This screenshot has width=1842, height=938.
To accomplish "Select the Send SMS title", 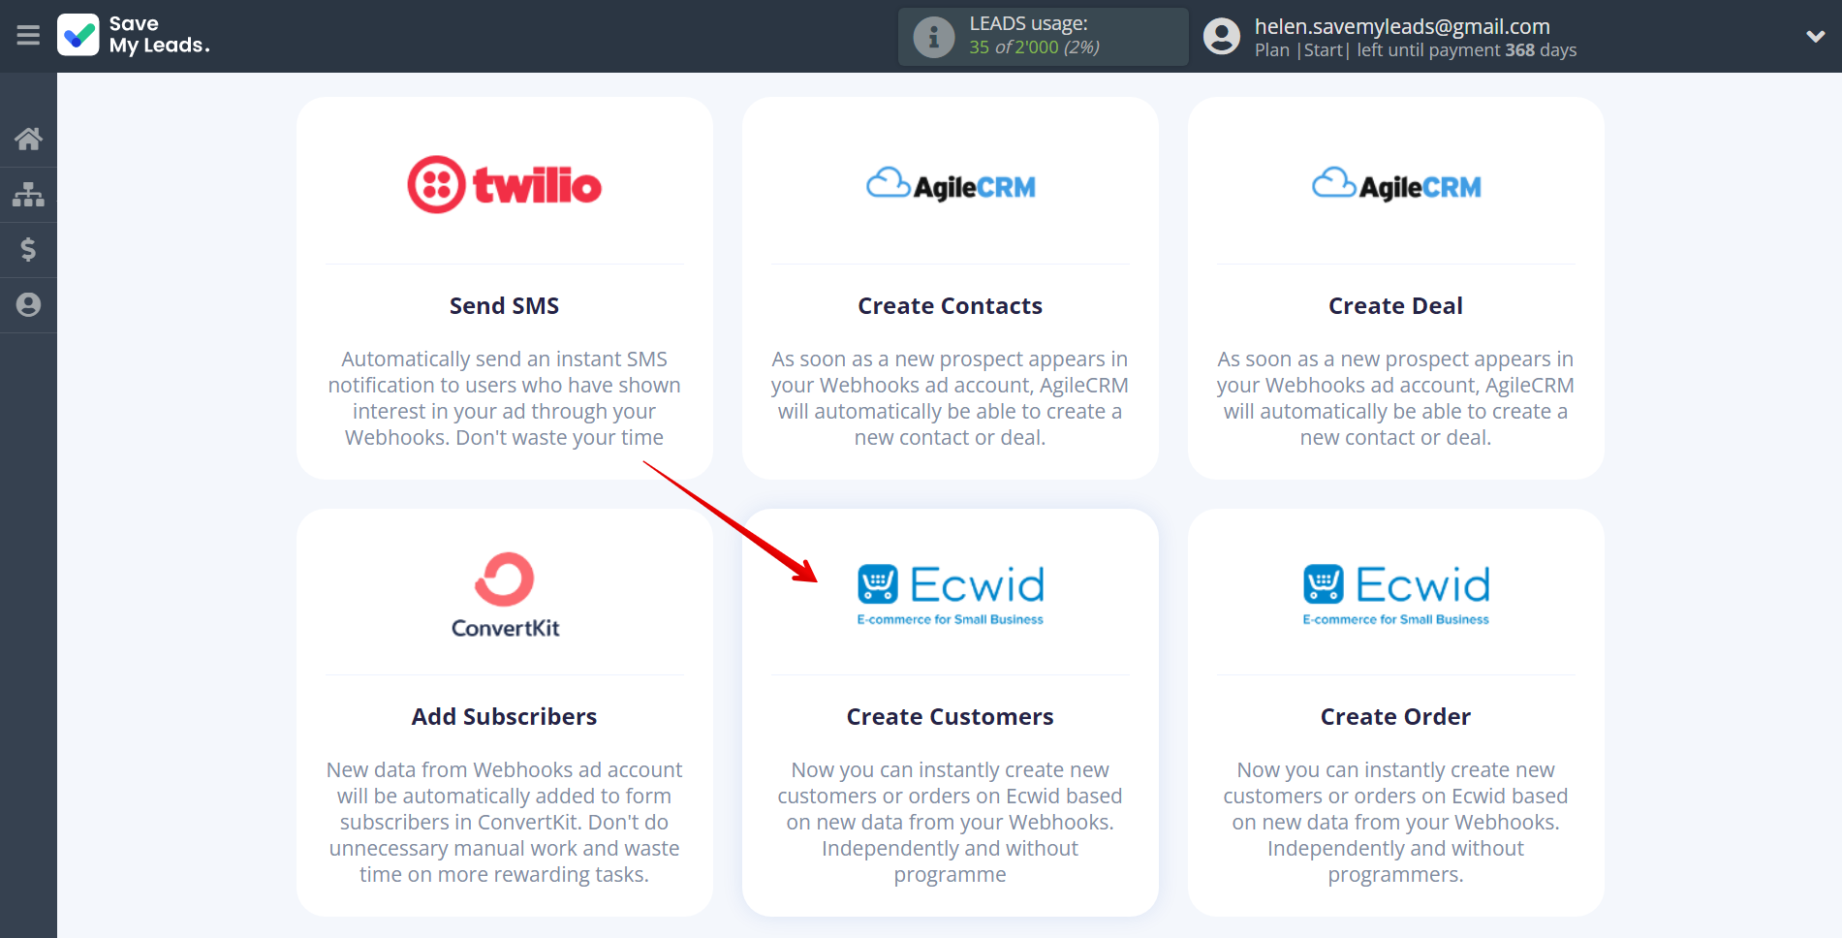I will pos(505,306).
